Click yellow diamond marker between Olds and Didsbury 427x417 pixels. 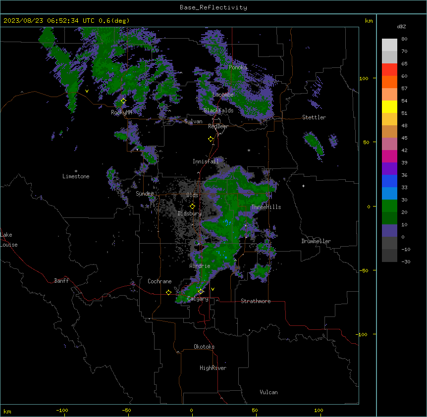(x=192, y=207)
